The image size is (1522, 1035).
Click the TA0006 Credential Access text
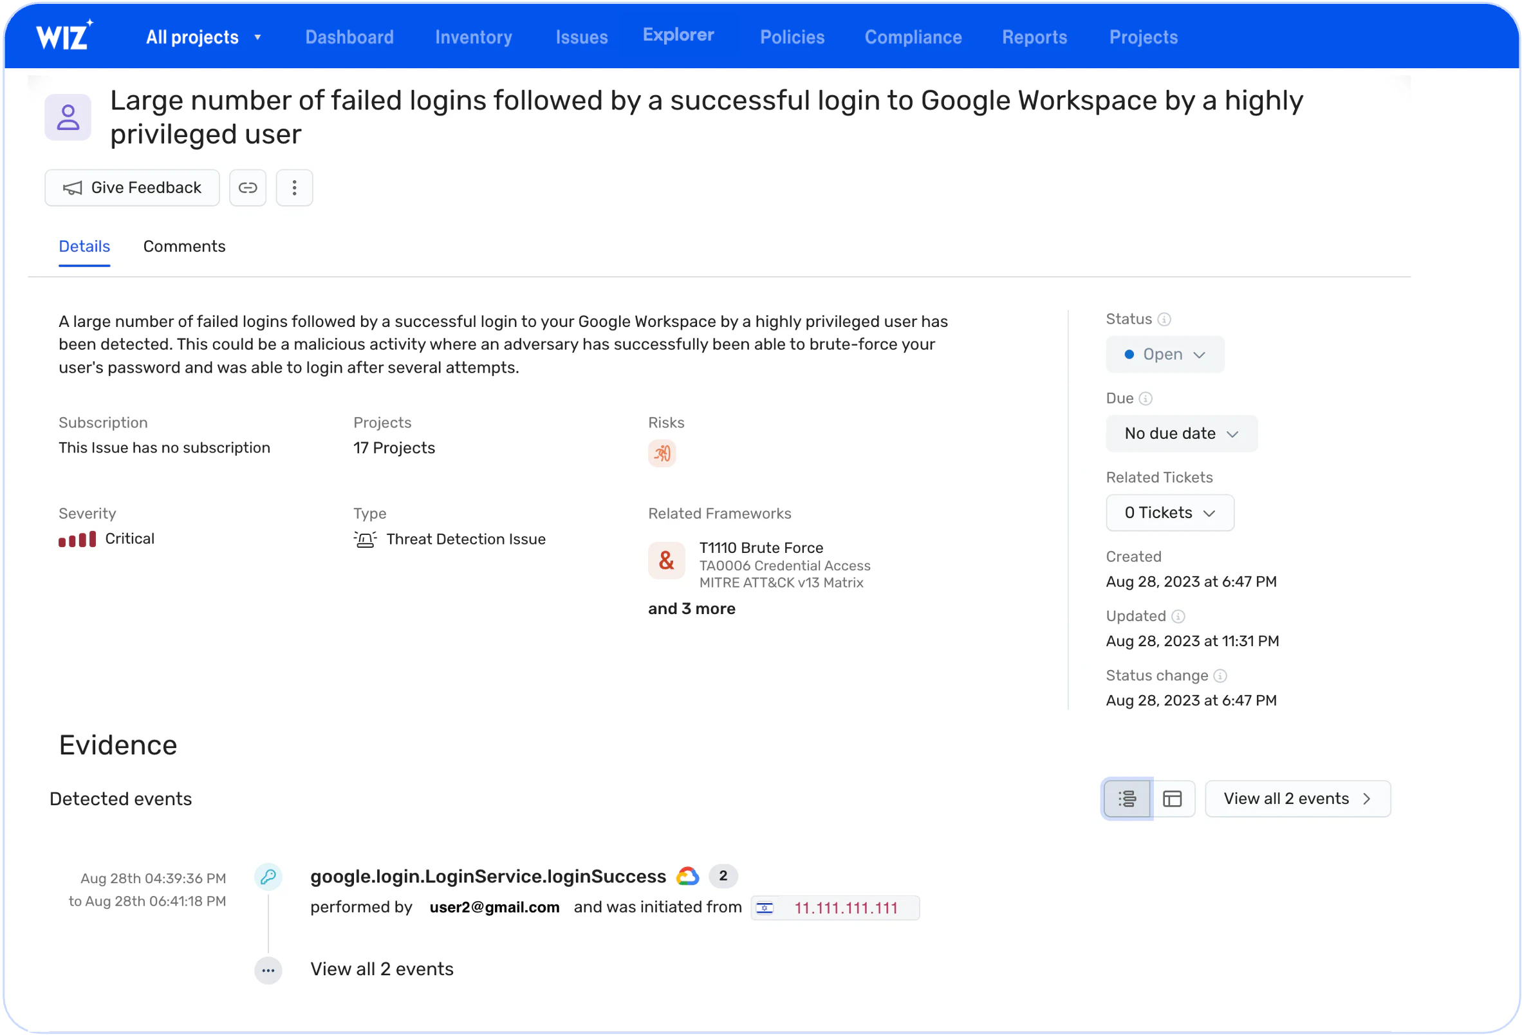click(x=784, y=566)
